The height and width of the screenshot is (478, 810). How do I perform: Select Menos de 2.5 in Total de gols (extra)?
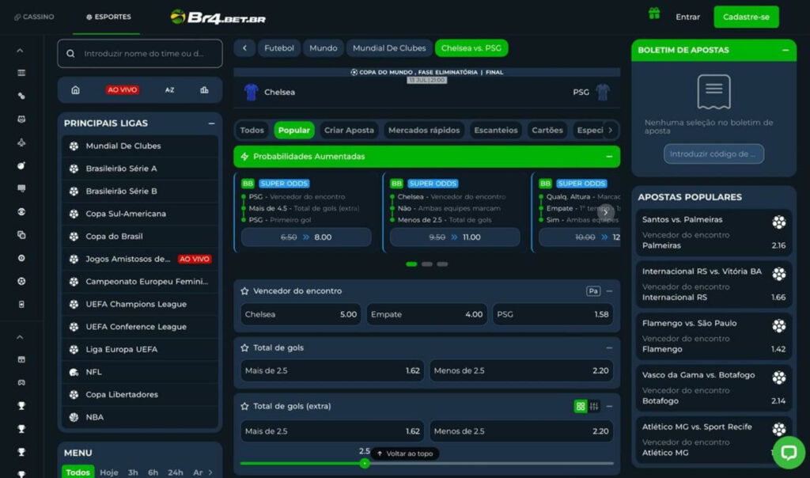(521, 431)
